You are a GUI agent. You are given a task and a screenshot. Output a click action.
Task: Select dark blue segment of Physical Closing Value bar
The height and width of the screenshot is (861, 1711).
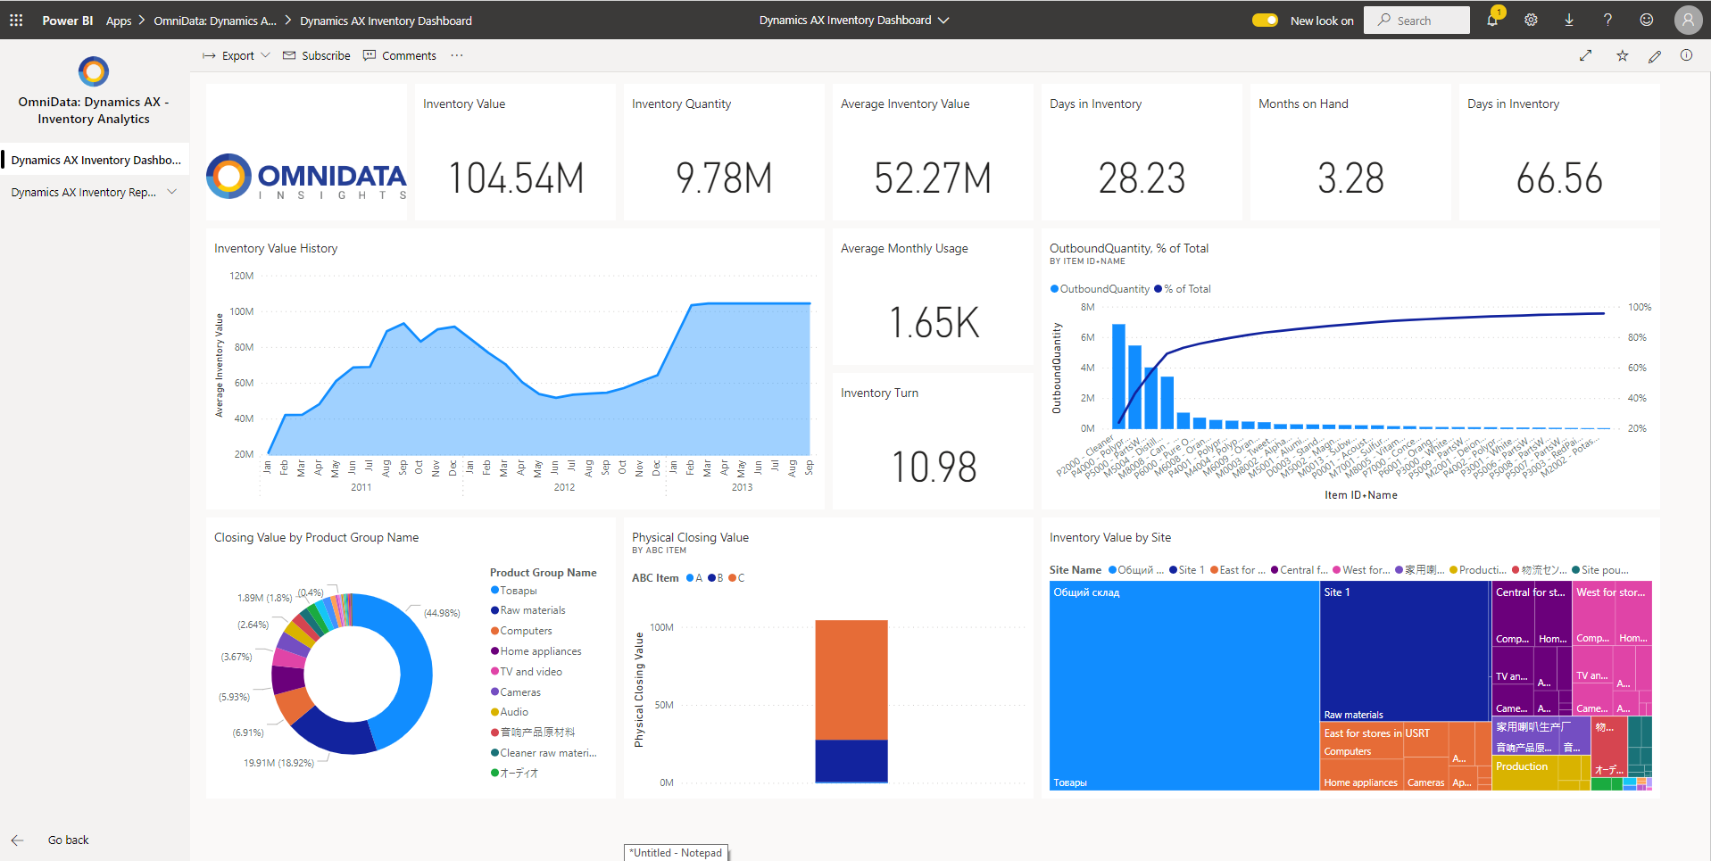(x=851, y=761)
